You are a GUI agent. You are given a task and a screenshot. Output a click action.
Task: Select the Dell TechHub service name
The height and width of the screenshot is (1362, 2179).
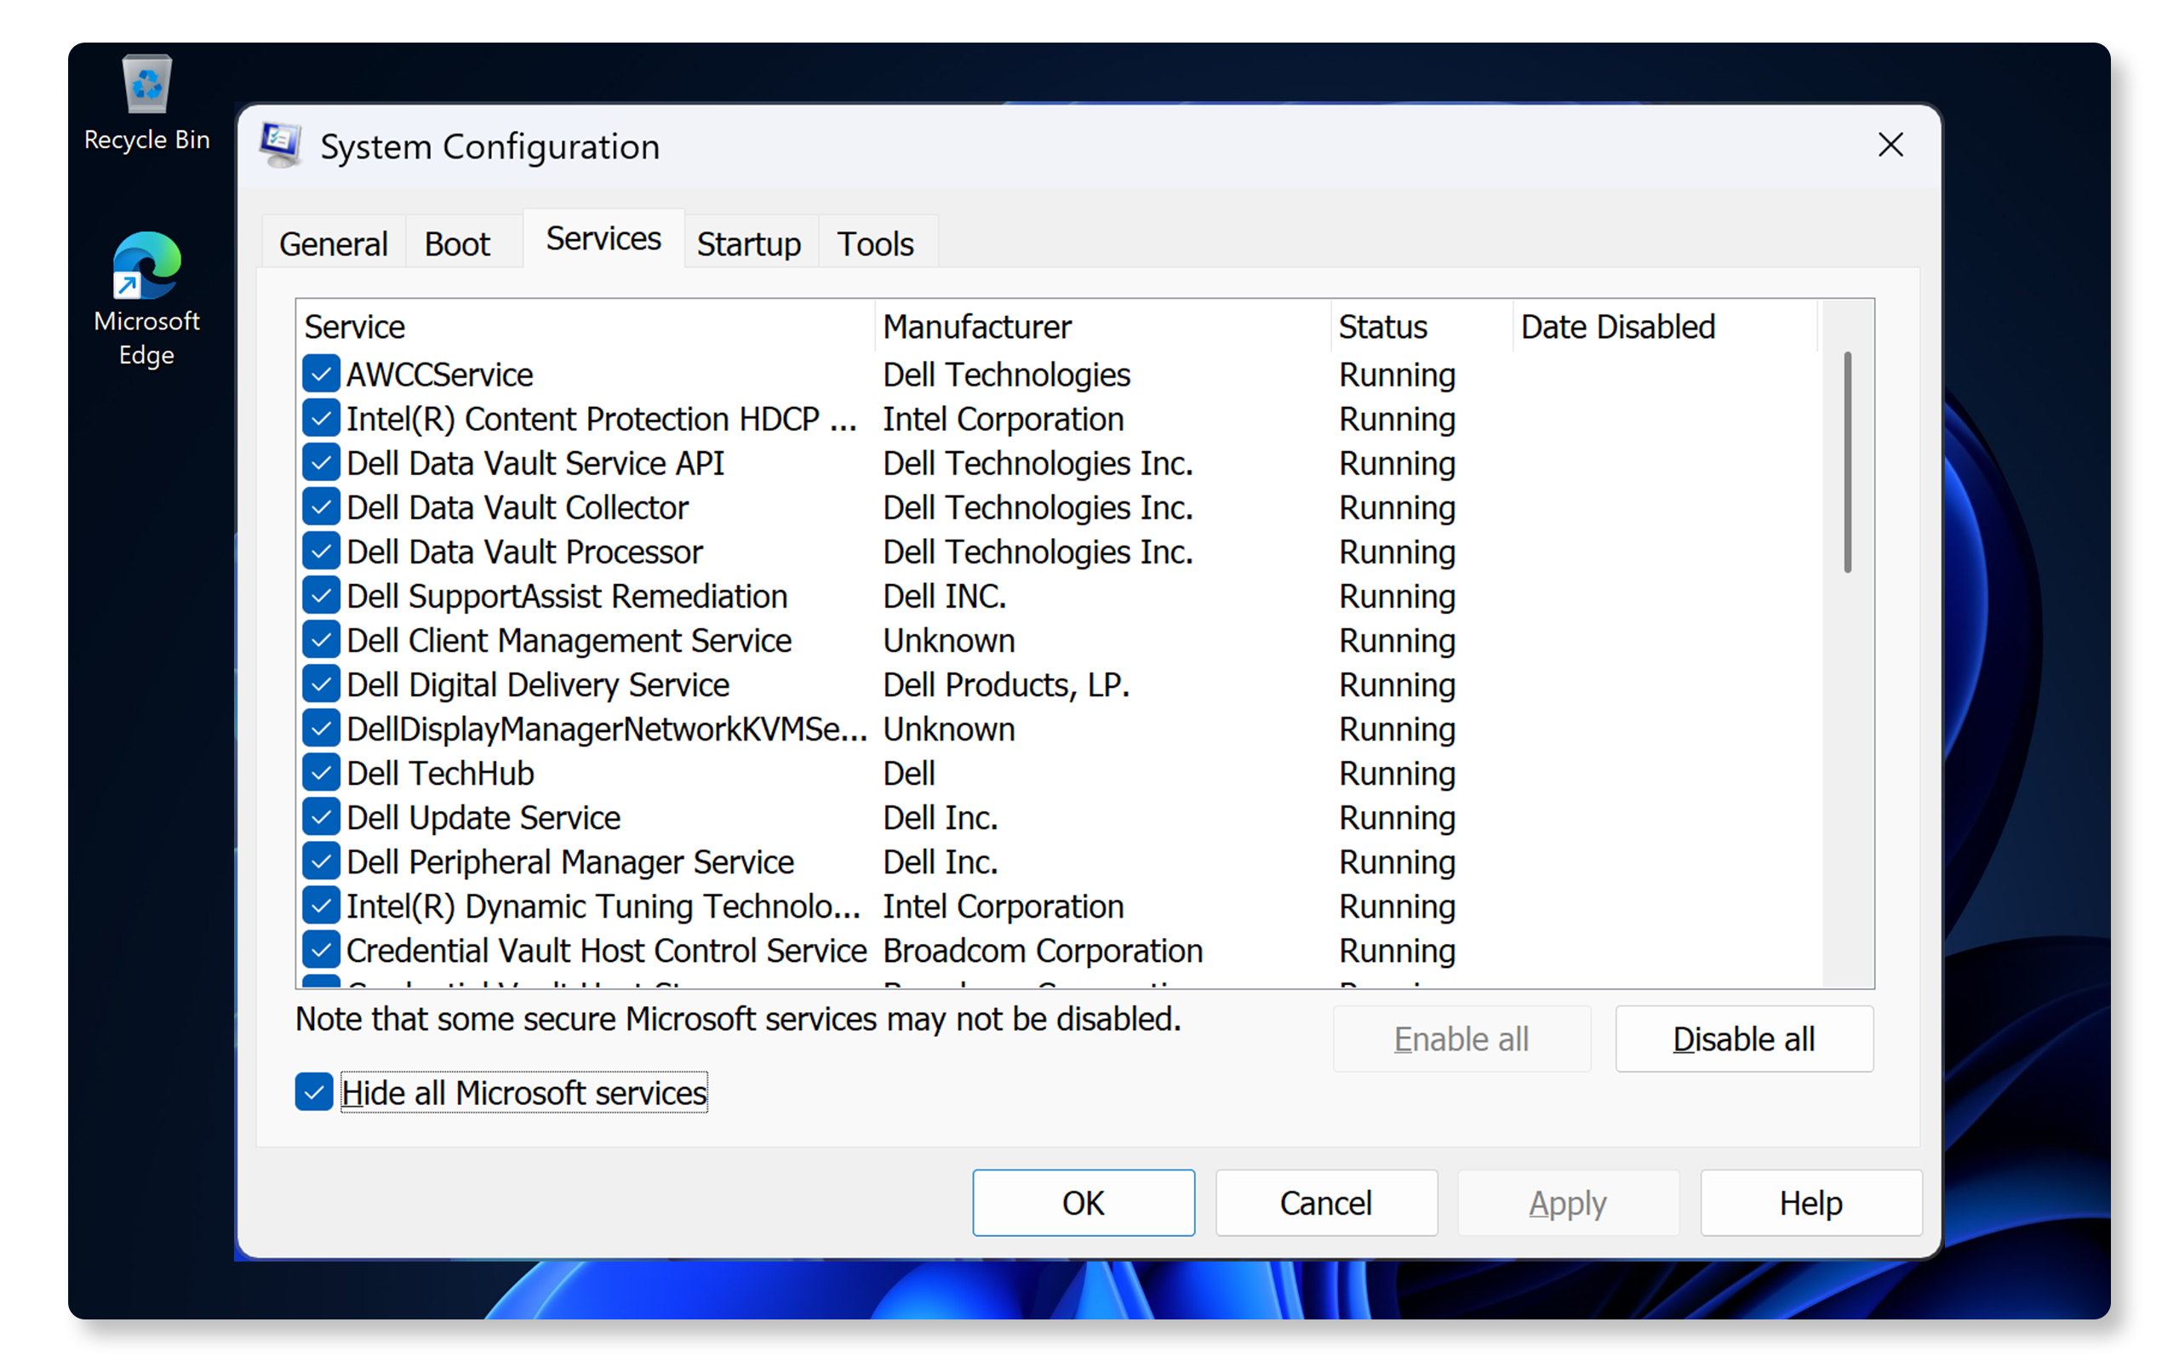click(x=440, y=774)
